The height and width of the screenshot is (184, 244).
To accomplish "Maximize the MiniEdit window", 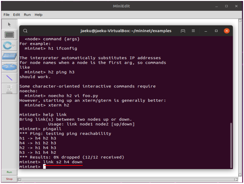I will (226, 6).
